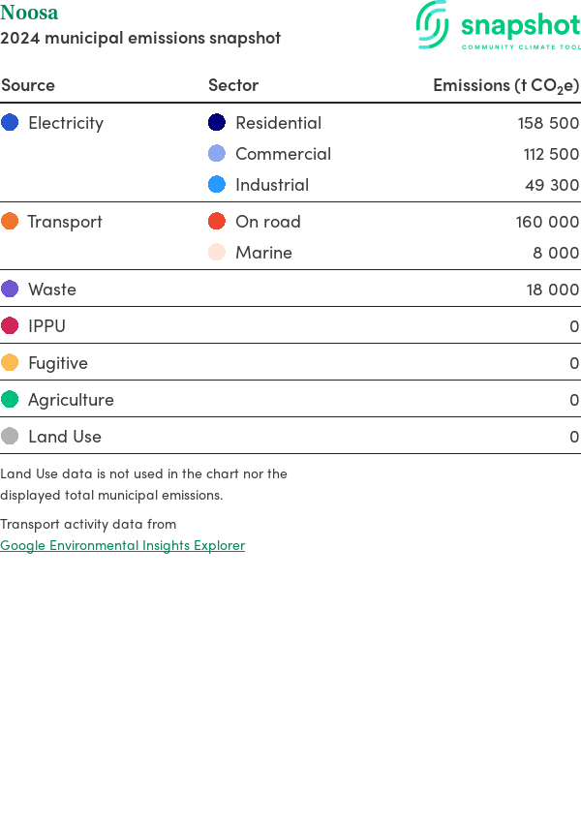Click the blue Electricity source dot

(10, 123)
